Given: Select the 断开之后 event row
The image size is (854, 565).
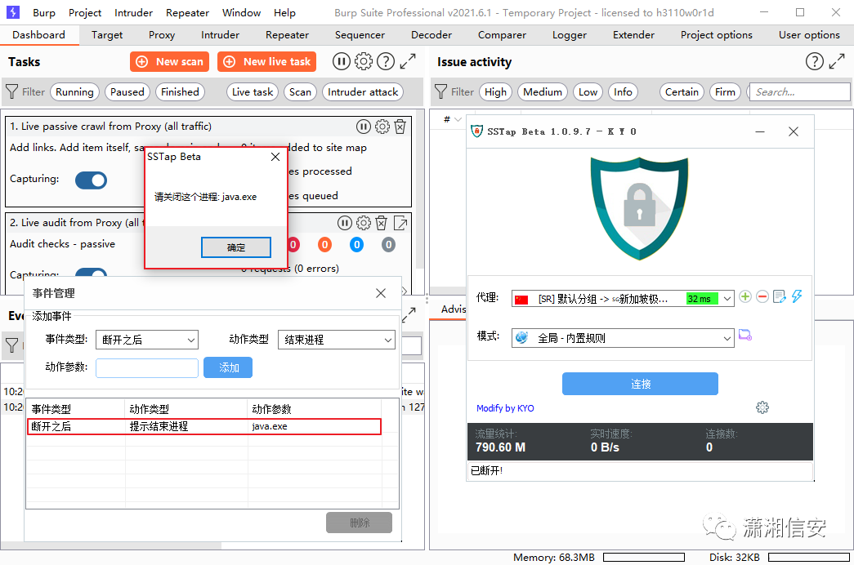Looking at the screenshot, I should 204,426.
